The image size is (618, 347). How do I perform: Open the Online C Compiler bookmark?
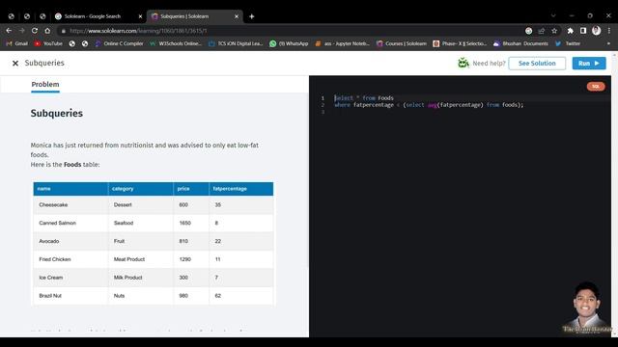(x=119, y=43)
